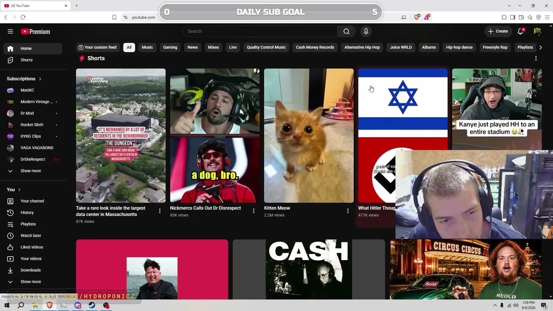Bookmark this page with the bookmark icon

point(114,17)
